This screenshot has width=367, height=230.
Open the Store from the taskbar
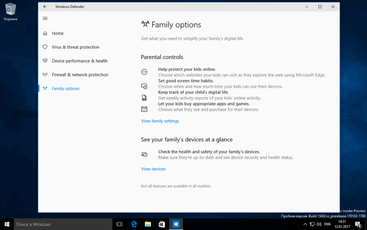coord(162,225)
